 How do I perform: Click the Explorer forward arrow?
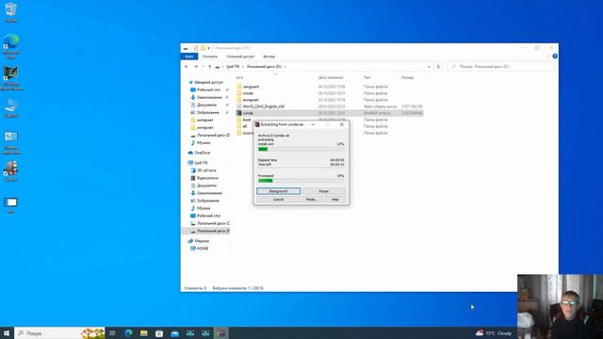click(x=195, y=67)
